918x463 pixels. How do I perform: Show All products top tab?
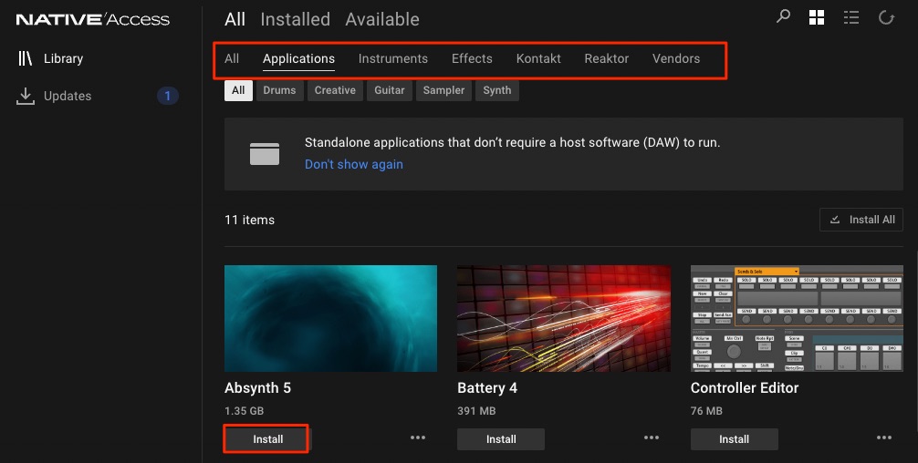(235, 19)
